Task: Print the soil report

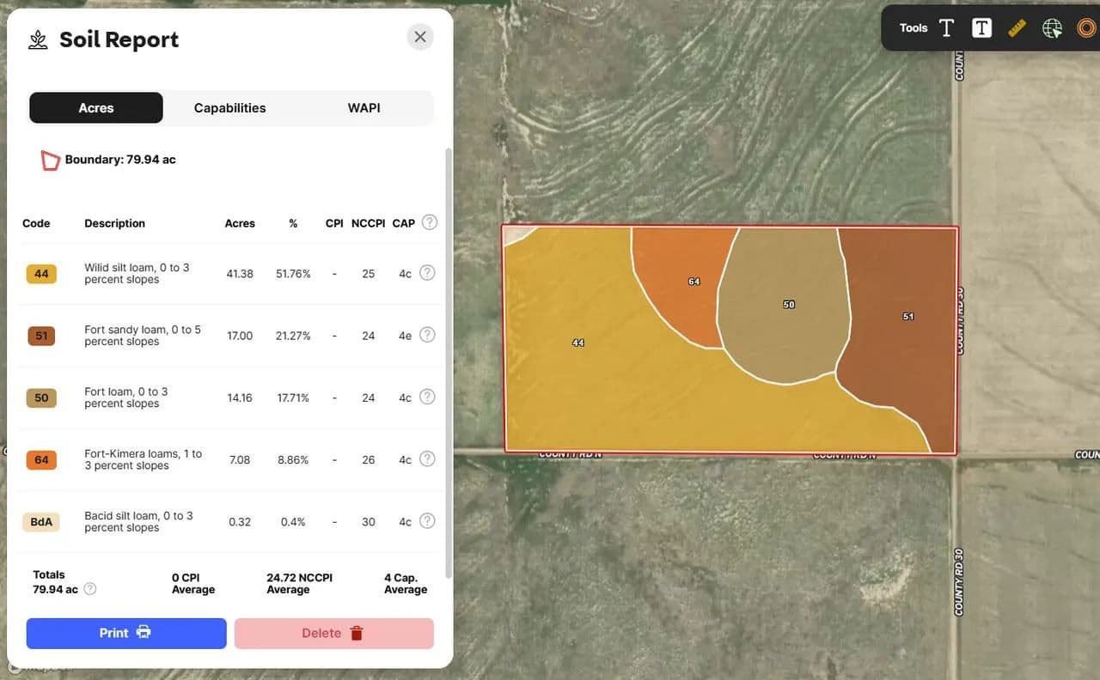Action: click(x=126, y=633)
